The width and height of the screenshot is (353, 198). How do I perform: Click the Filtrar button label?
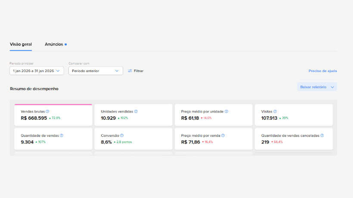pyautogui.click(x=139, y=71)
